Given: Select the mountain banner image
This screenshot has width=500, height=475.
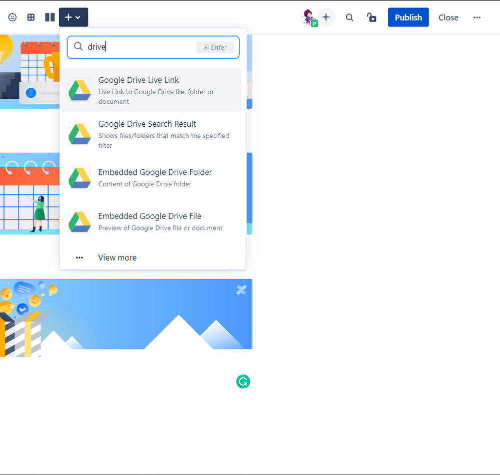Looking at the screenshot, I should pyautogui.click(x=126, y=318).
